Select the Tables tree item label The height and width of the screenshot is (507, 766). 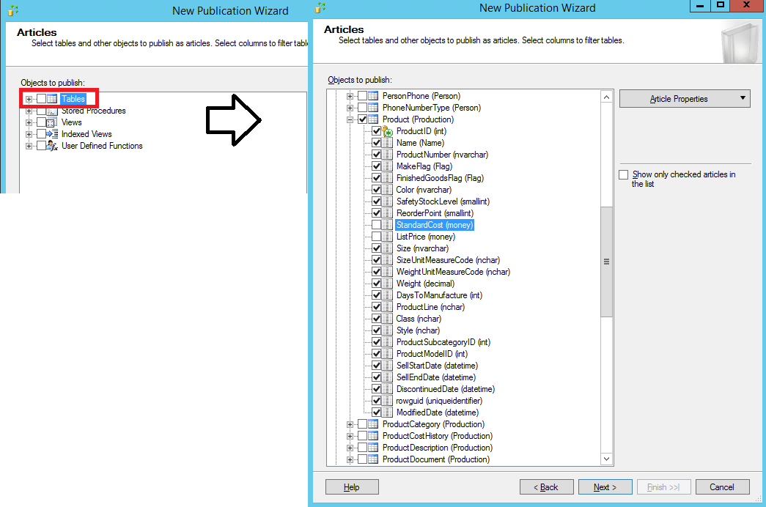tap(73, 99)
